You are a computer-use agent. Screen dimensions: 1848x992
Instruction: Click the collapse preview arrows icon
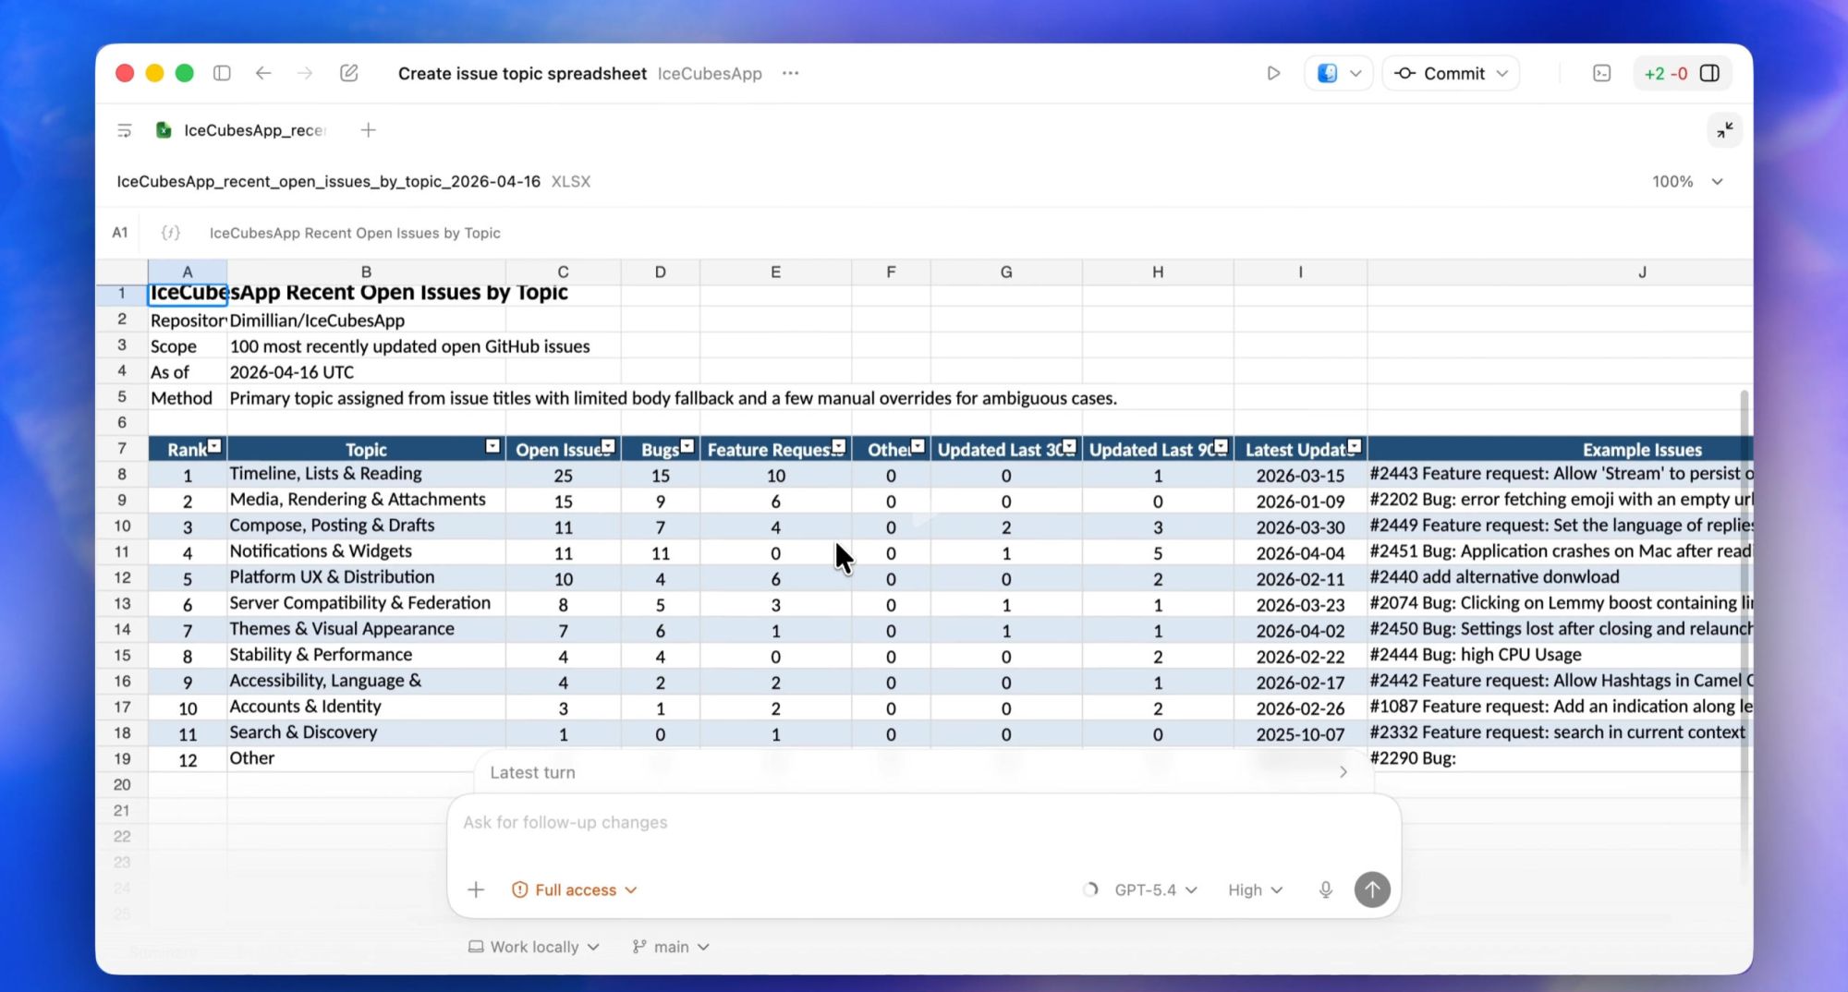pos(1724,130)
